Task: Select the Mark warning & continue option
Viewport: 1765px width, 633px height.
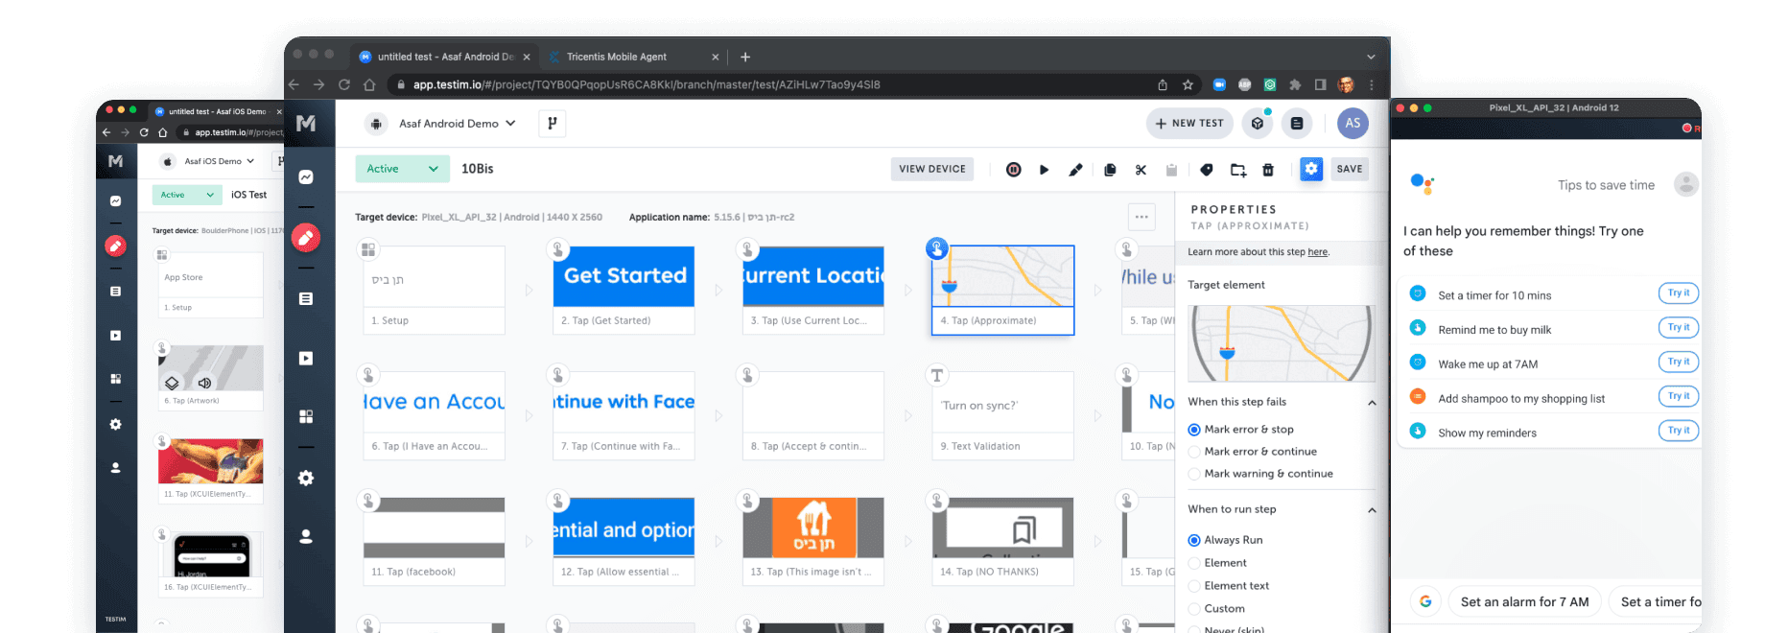Action: coord(1194,474)
